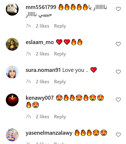Like the comment by mm5561799
The image size is (126, 144).
pyautogui.click(x=118, y=9)
